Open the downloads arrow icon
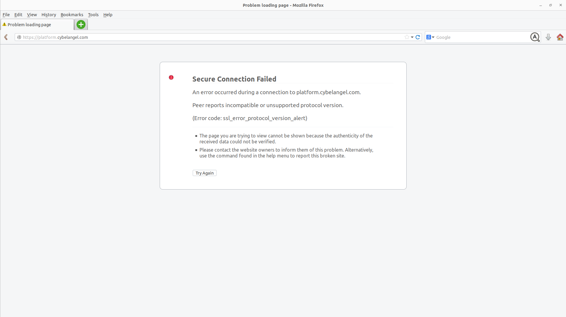The height and width of the screenshot is (317, 566). coord(548,37)
